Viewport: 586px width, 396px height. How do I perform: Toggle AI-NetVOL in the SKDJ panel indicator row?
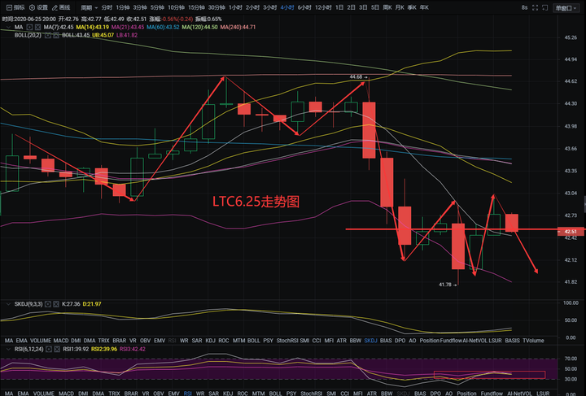point(474,341)
